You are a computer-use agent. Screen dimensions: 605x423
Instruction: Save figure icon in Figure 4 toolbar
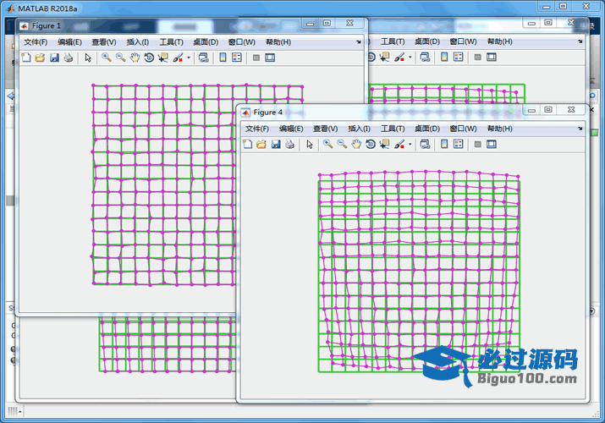coord(276,144)
